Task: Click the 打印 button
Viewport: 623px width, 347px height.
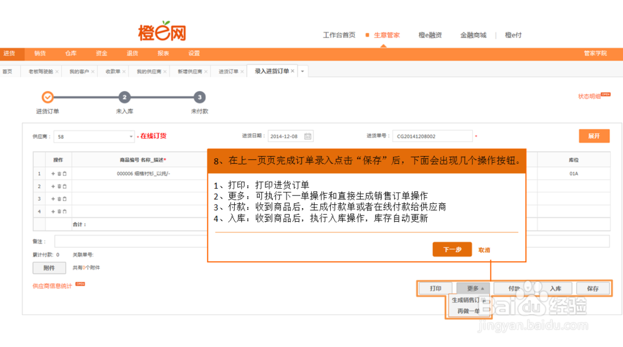Action: point(435,288)
